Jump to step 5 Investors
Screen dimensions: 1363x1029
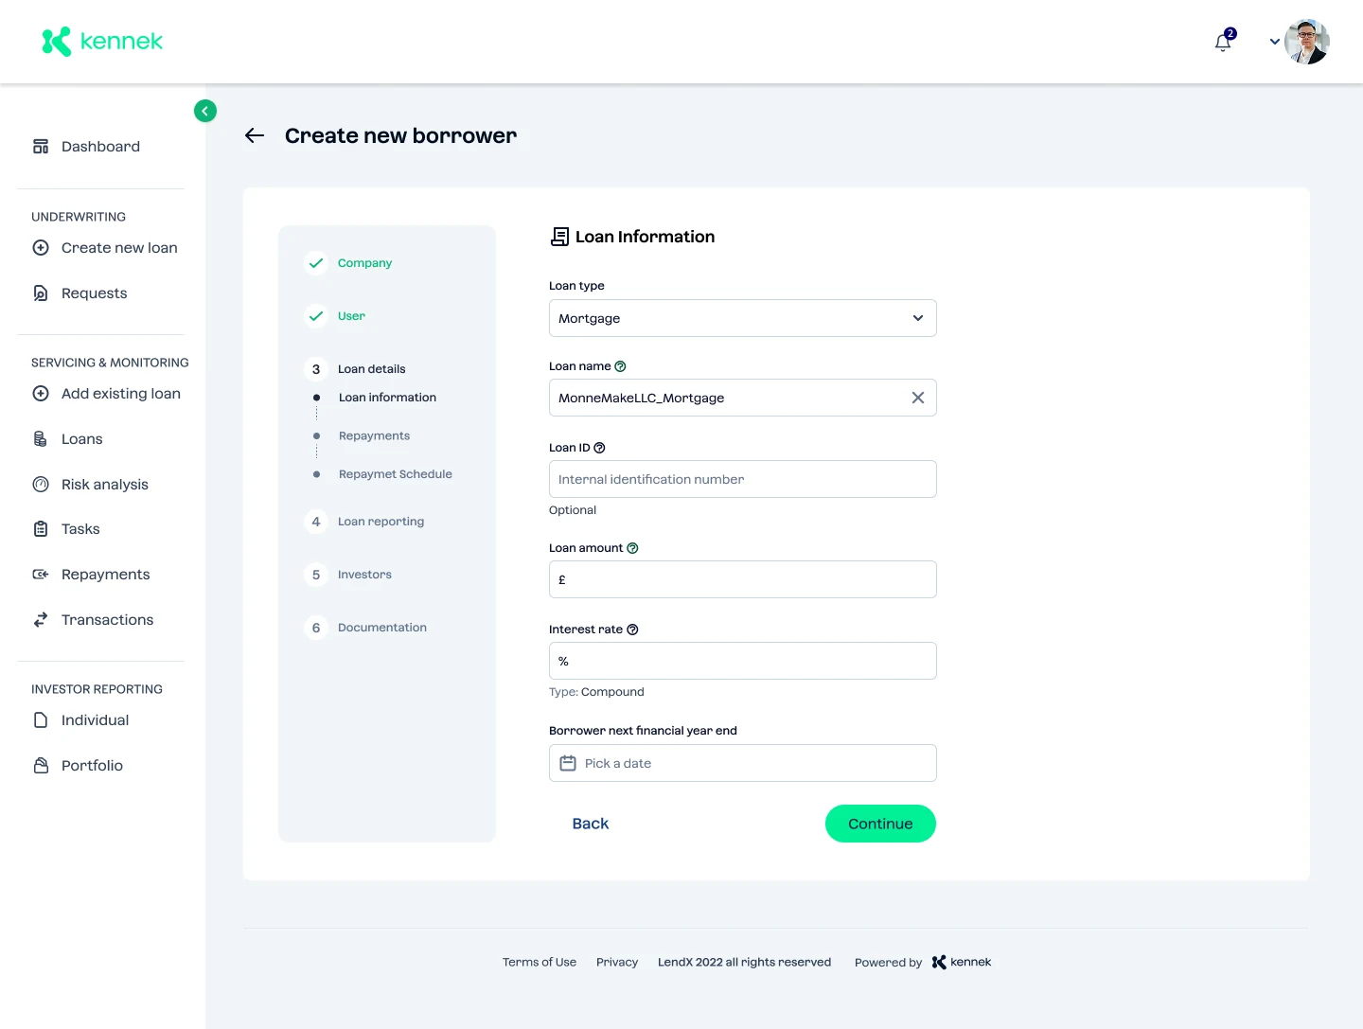point(364,575)
